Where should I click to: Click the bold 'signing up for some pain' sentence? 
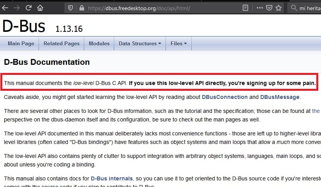click(x=222, y=83)
